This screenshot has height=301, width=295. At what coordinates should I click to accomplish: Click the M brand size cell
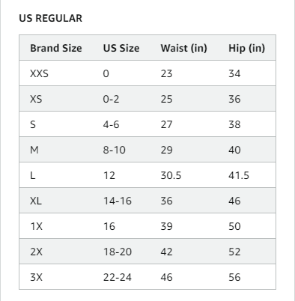pos(34,150)
